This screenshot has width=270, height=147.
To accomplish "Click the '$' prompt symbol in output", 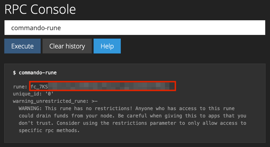I will pyautogui.click(x=14, y=73).
